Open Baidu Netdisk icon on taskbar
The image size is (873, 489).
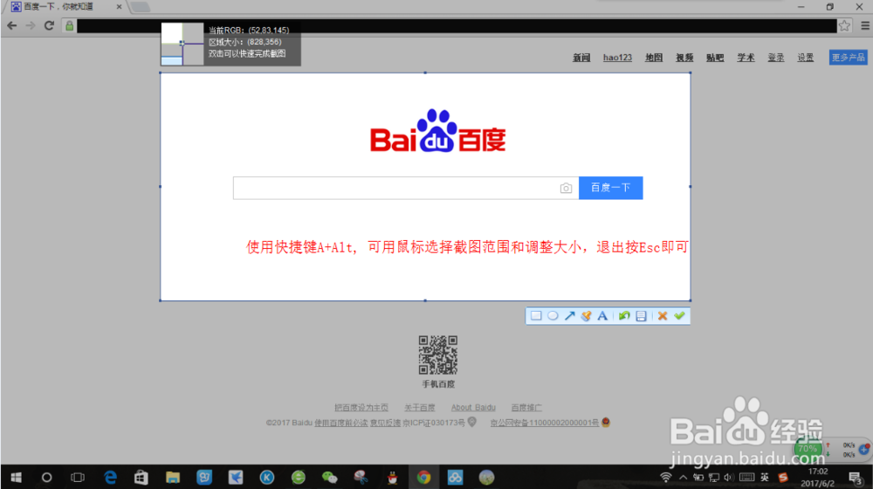[x=455, y=478]
